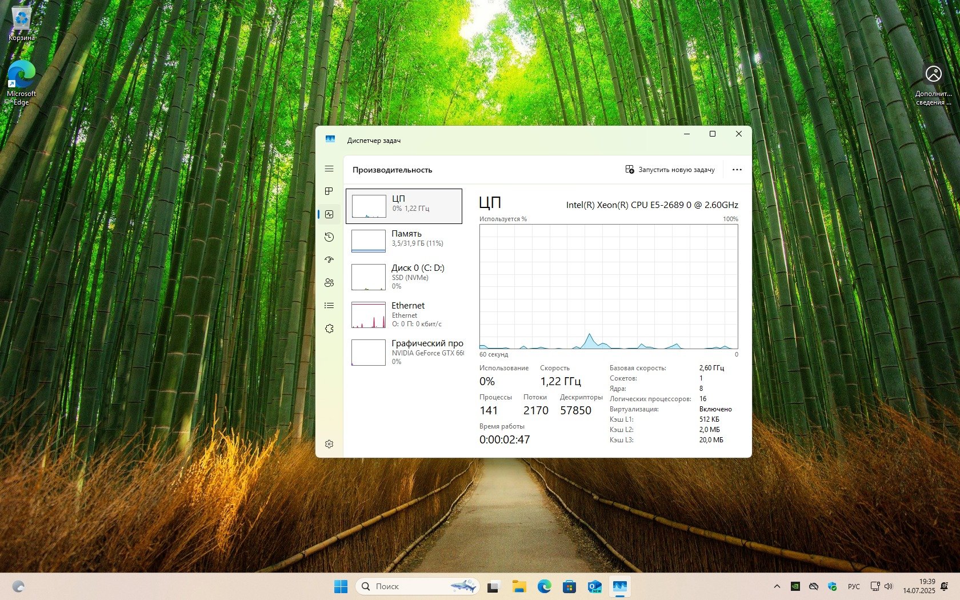Click the Windows Start button
This screenshot has height=600, width=960.
(341, 586)
